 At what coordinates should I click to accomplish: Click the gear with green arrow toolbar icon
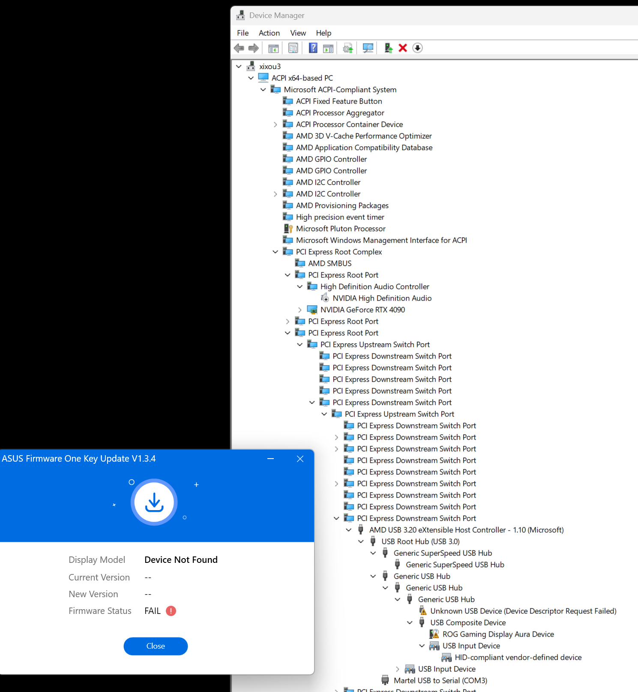(x=348, y=48)
